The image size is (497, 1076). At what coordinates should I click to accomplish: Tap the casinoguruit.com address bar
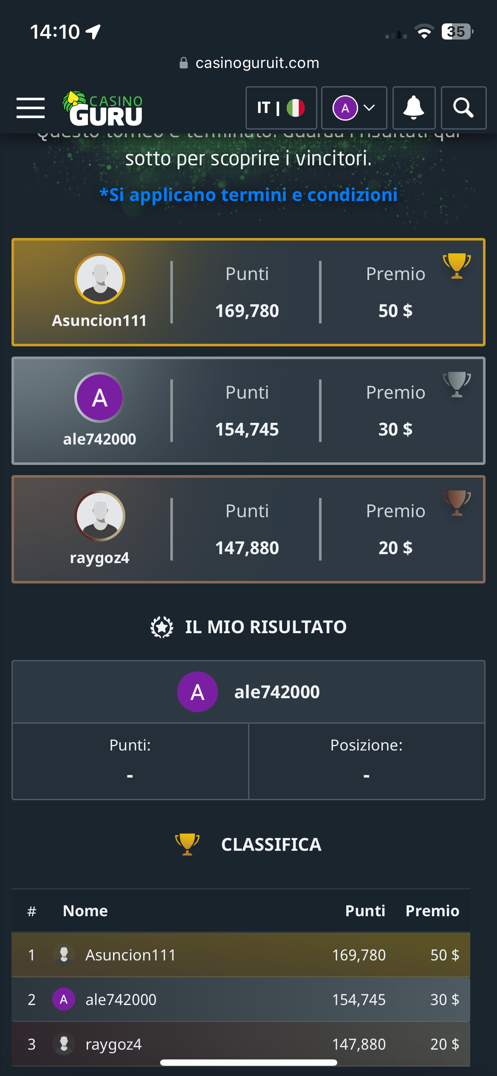[x=248, y=63]
